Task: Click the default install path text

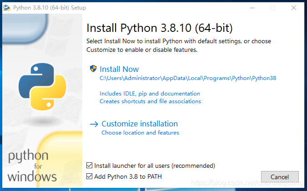Action: 188,78
